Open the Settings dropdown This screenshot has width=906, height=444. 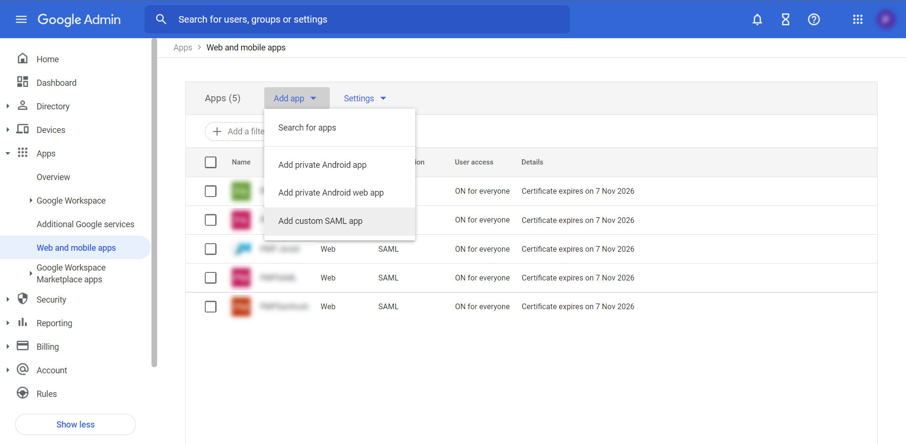[x=364, y=98]
